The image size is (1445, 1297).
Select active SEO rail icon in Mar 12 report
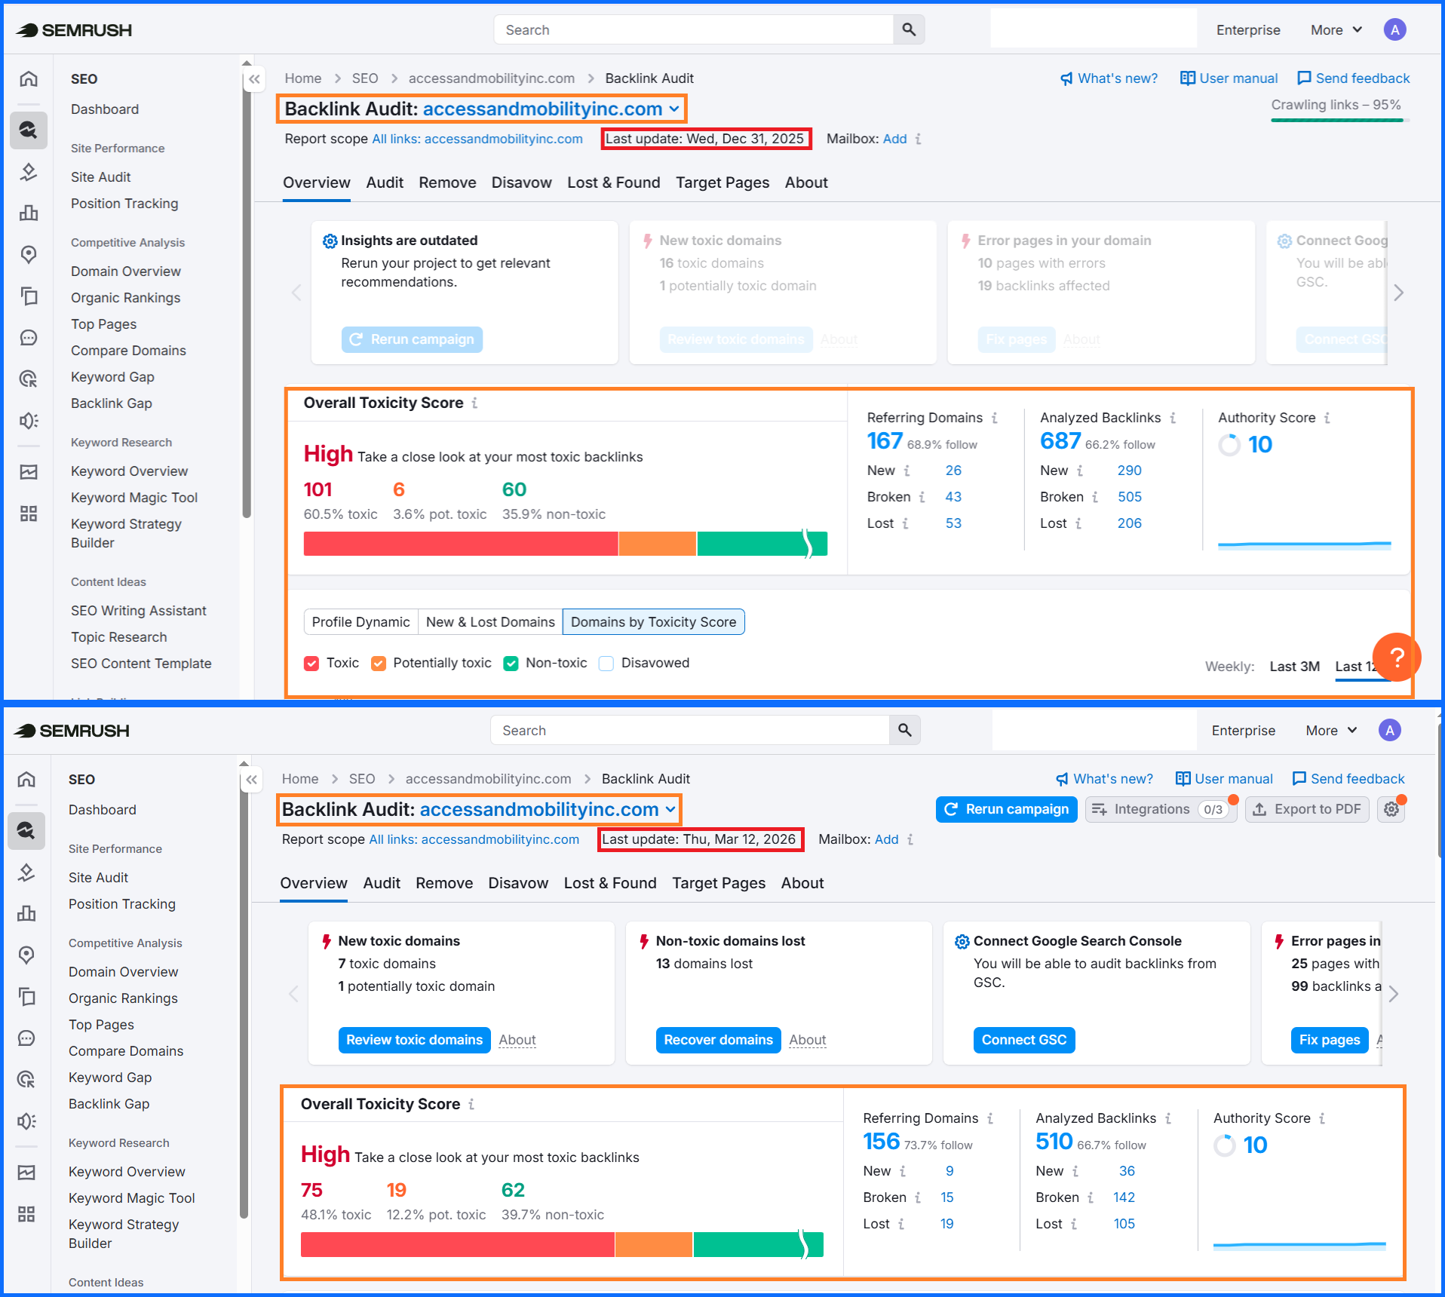pyautogui.click(x=26, y=831)
